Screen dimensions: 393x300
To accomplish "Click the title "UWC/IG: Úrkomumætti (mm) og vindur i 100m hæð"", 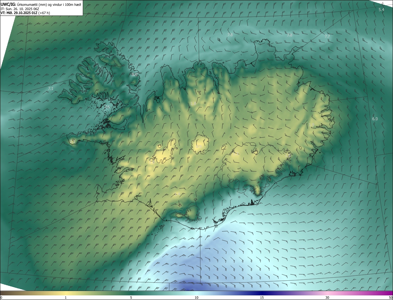I will (x=41, y=4).
